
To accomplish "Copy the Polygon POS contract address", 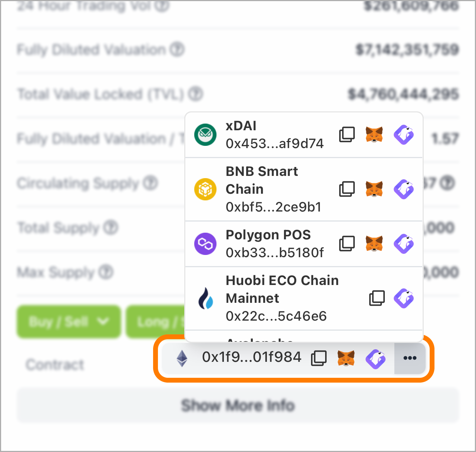I will (x=347, y=244).
